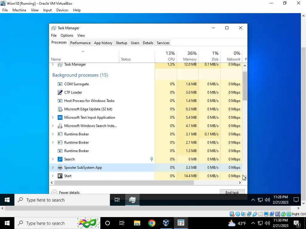The height and width of the screenshot is (229, 306).
Task: Click host weather 43°F widget
Action: [x=237, y=223]
